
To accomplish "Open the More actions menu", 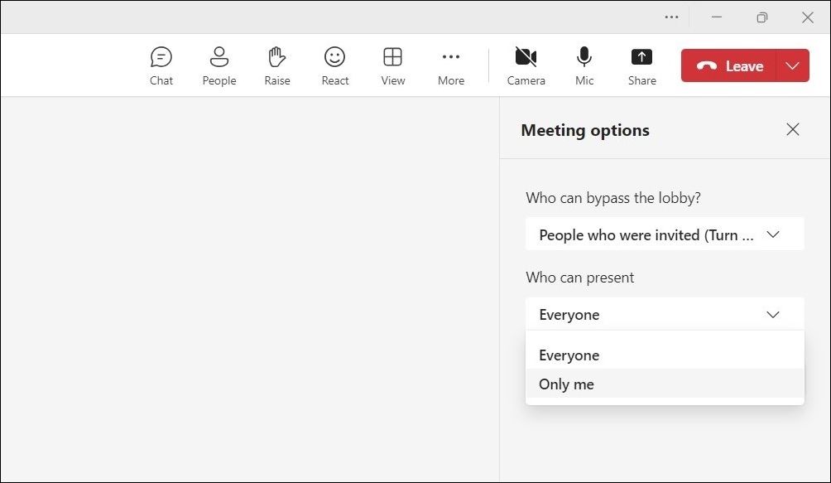I will pyautogui.click(x=450, y=65).
